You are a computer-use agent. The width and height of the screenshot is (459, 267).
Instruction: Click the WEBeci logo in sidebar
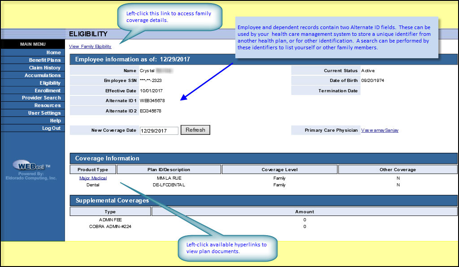pyautogui.click(x=31, y=166)
